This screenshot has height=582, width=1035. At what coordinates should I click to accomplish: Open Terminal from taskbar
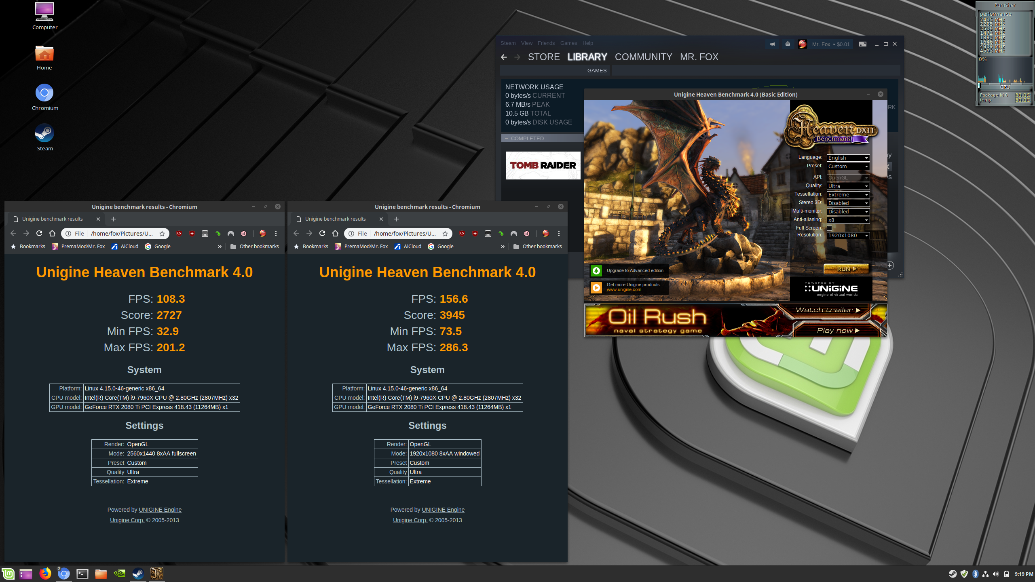point(82,574)
